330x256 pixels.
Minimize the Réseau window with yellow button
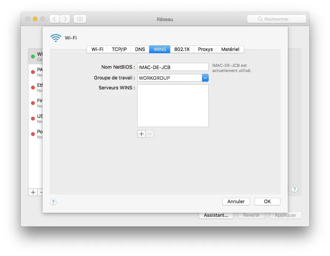[x=35, y=19]
